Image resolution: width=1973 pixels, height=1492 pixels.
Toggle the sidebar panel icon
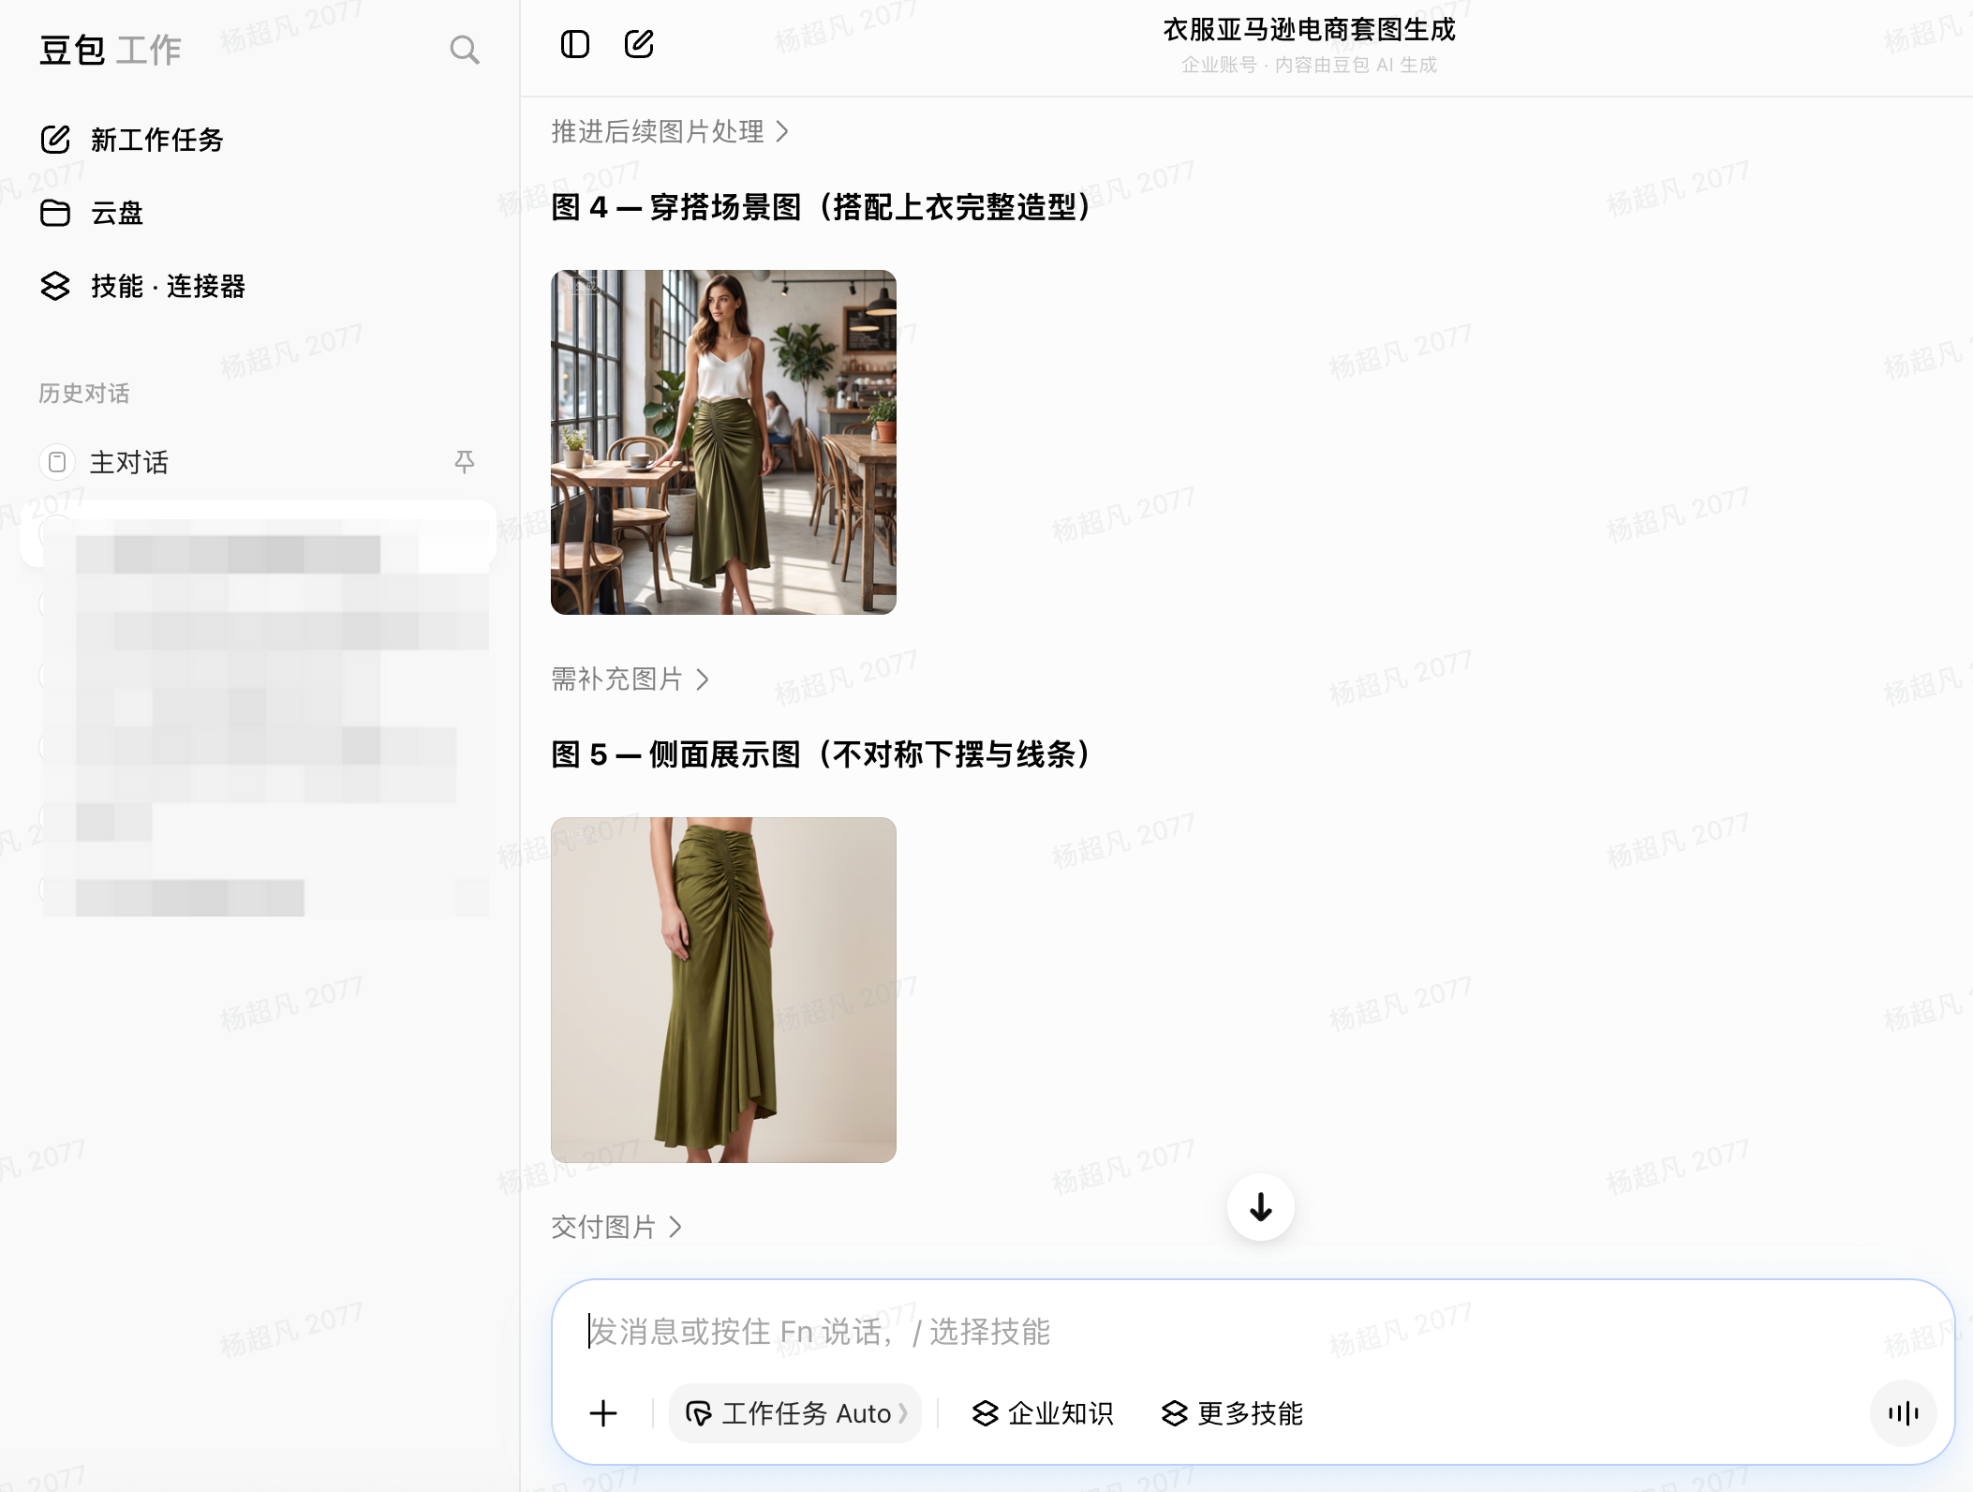click(x=575, y=44)
